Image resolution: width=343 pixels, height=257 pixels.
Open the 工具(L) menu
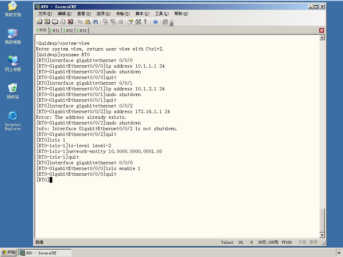pos(162,13)
